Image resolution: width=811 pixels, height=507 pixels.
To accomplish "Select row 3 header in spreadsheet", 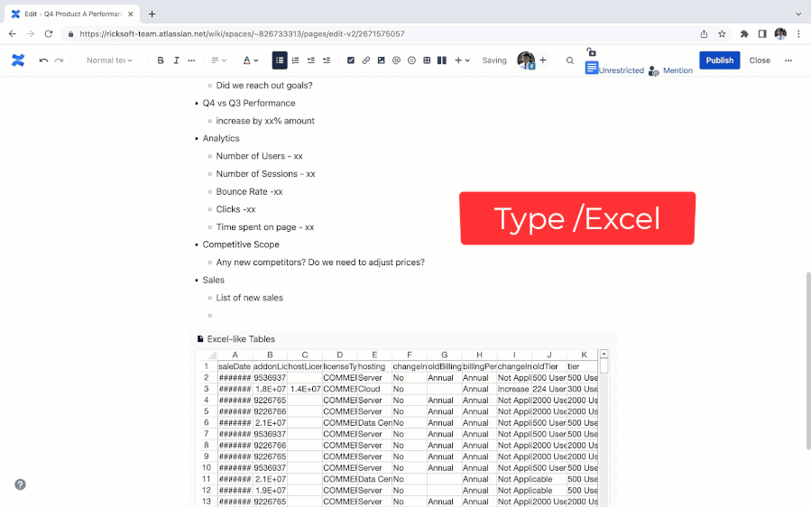I will (x=207, y=389).
